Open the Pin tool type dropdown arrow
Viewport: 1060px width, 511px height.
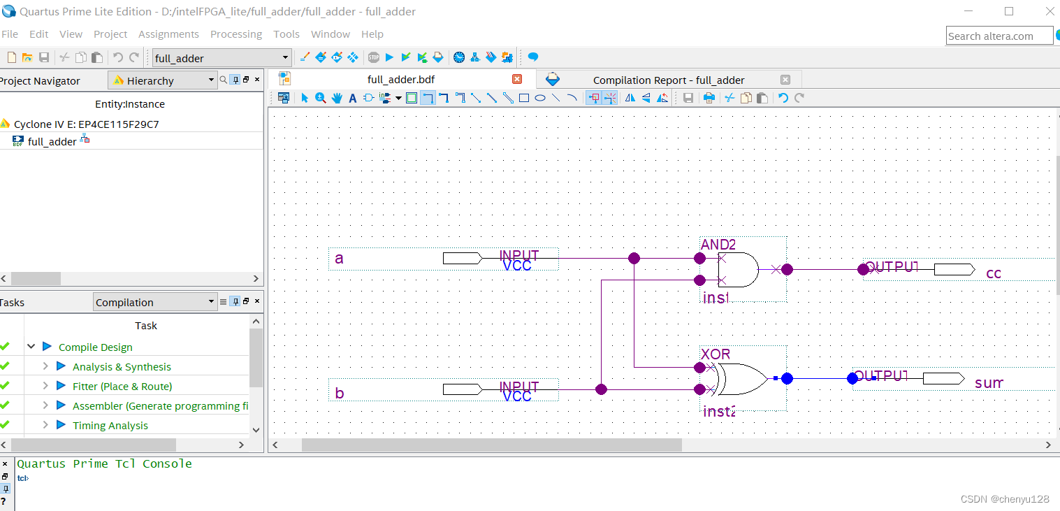(398, 98)
